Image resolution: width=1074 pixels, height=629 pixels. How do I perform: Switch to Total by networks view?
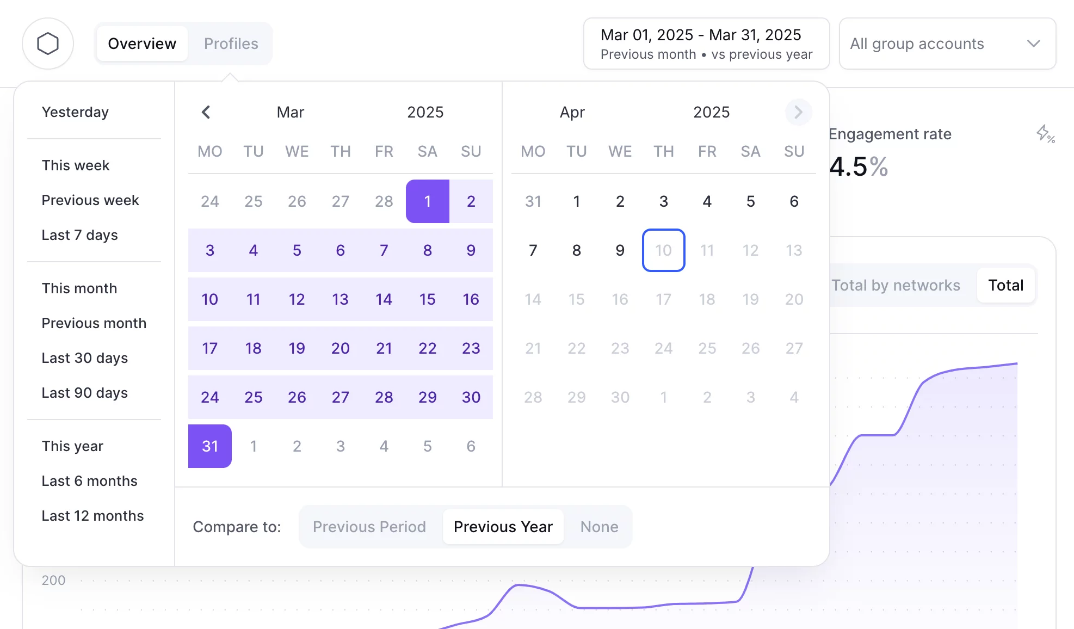coord(896,285)
